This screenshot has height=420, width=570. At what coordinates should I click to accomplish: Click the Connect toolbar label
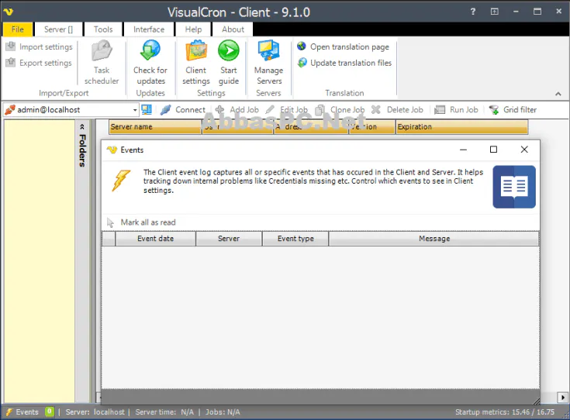click(190, 110)
